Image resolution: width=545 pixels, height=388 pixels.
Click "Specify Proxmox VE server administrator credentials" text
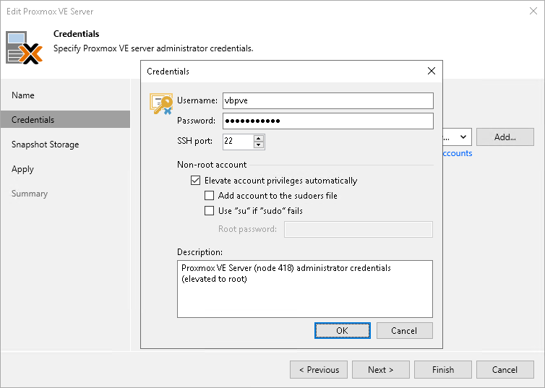coord(153,48)
